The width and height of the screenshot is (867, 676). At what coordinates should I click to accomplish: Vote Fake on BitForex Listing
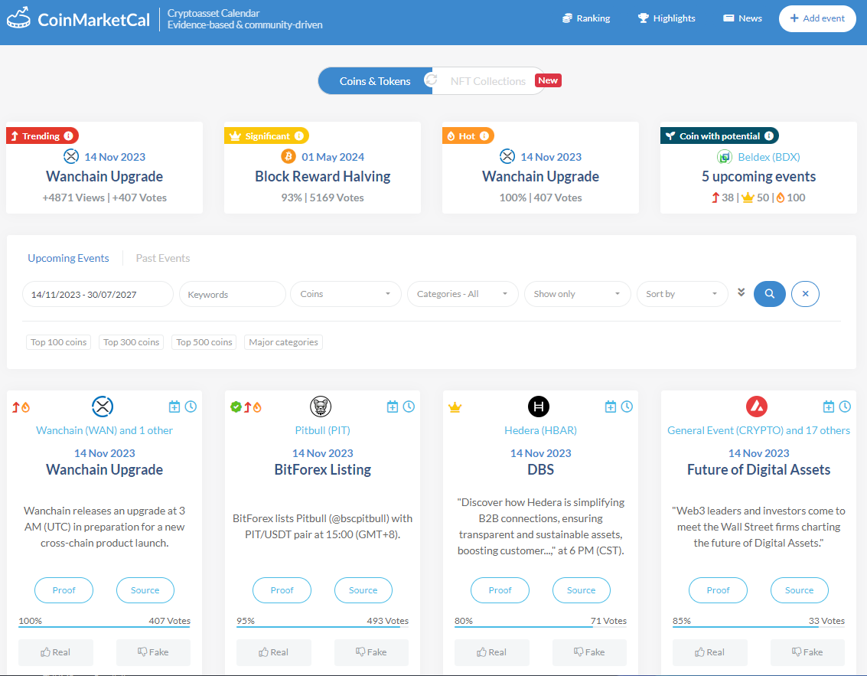click(x=371, y=652)
